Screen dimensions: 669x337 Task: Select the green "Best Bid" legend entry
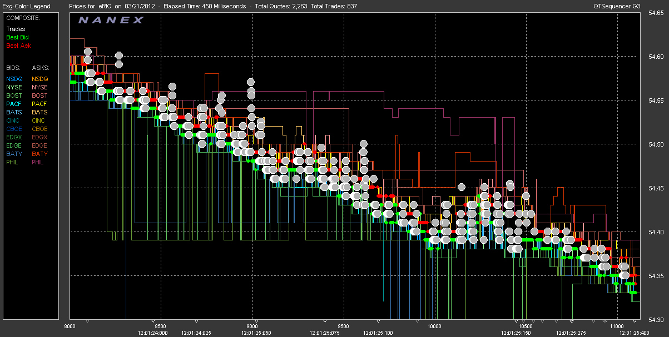(18, 37)
